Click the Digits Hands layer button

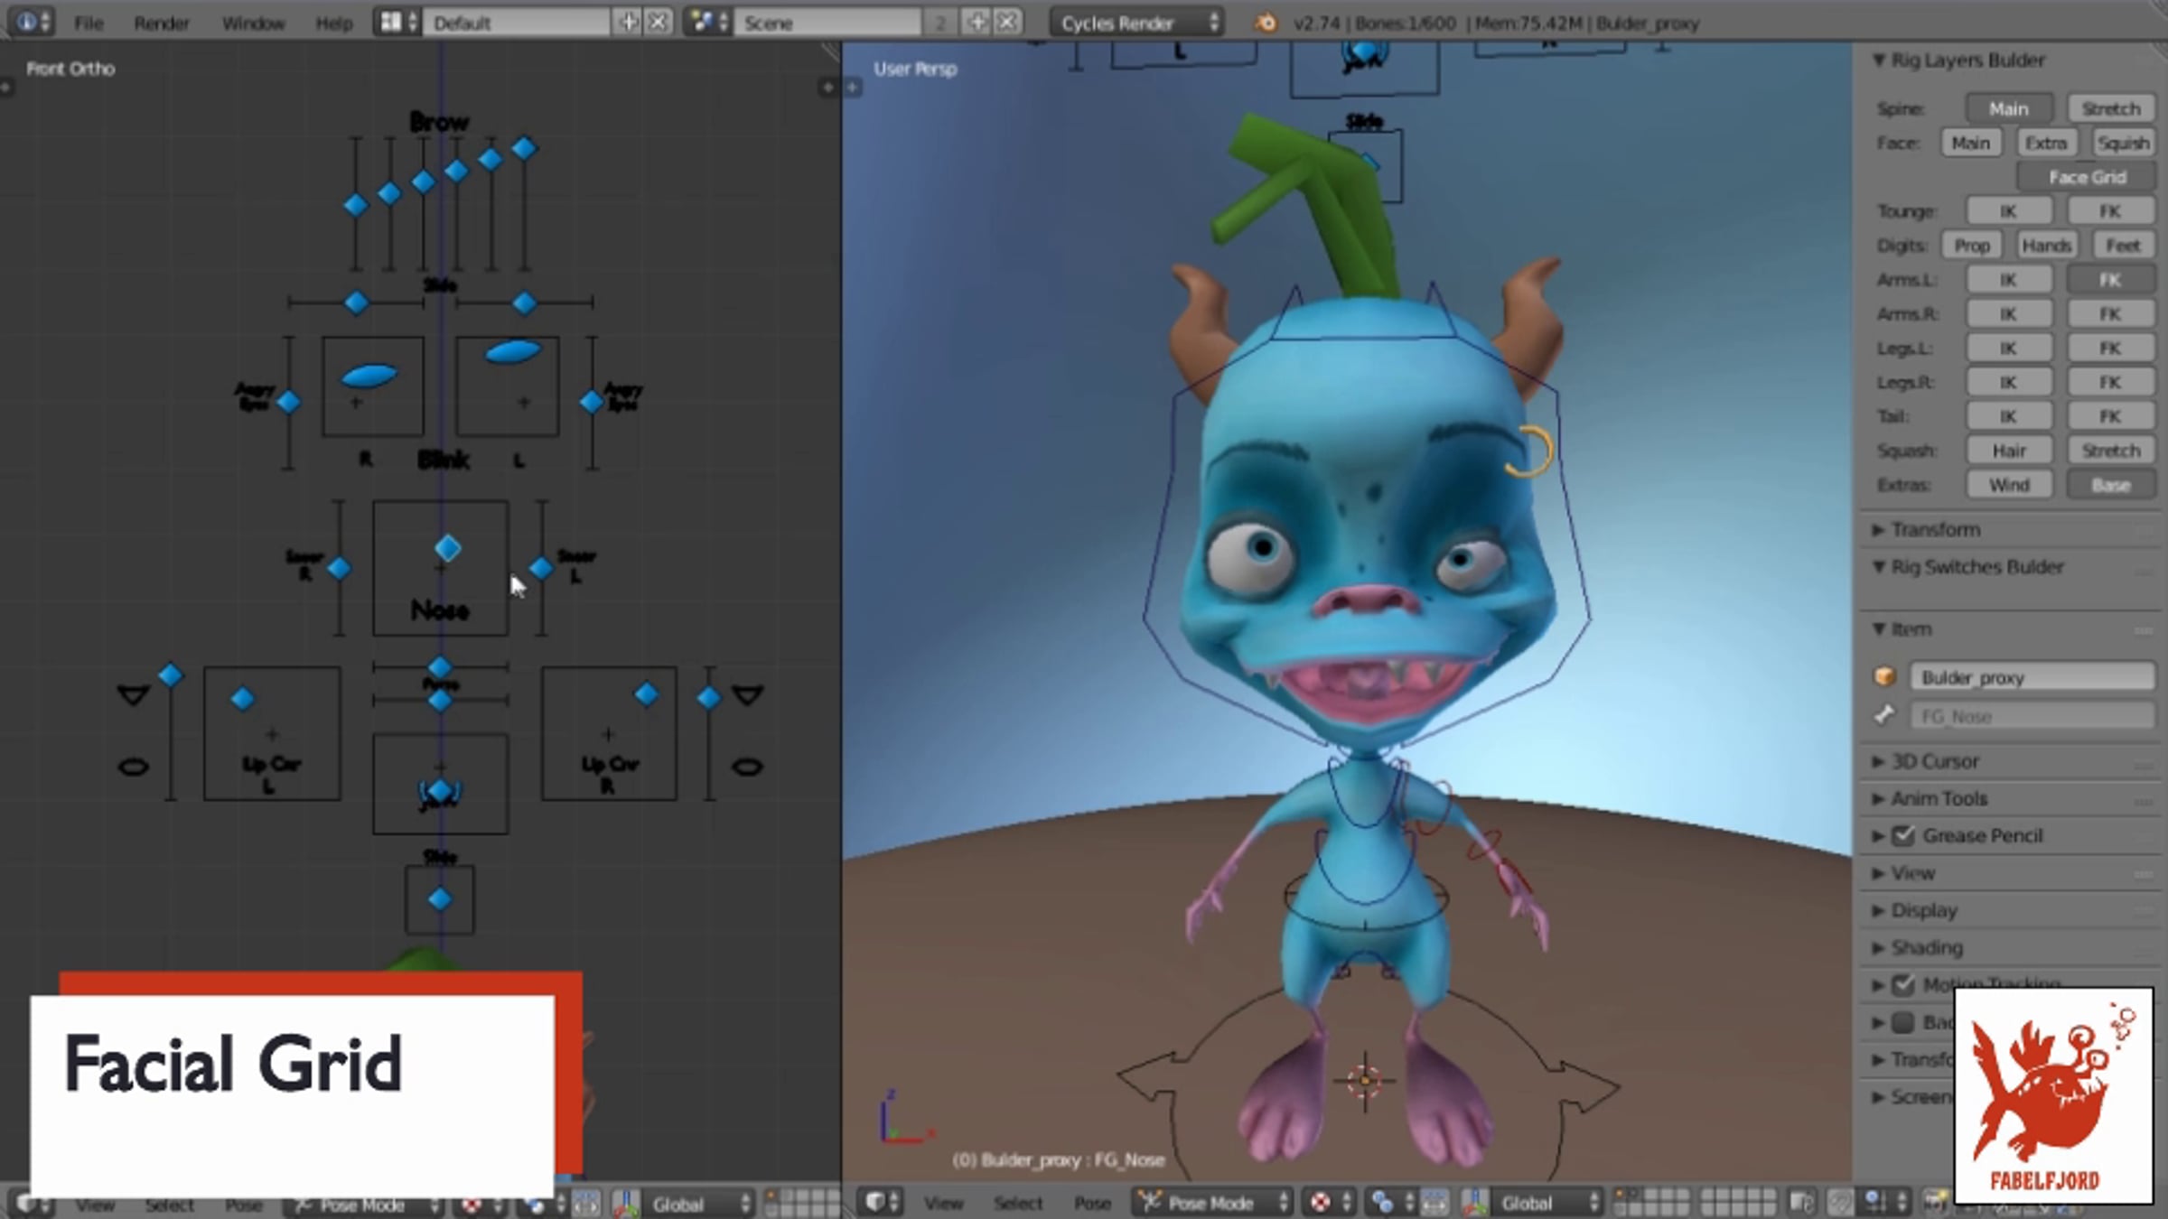(2046, 246)
